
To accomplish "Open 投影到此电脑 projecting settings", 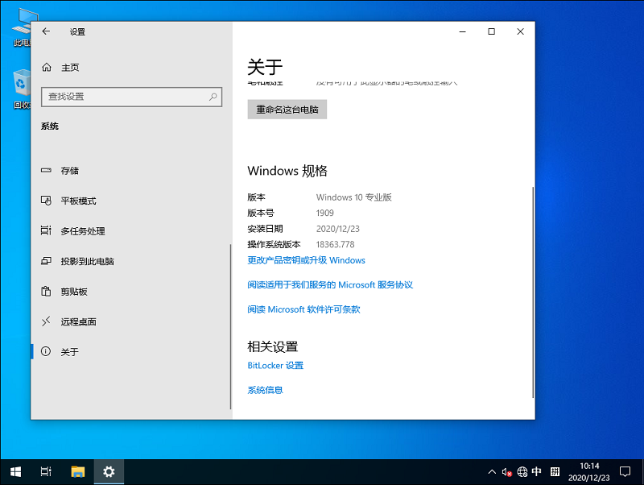I will (x=87, y=262).
